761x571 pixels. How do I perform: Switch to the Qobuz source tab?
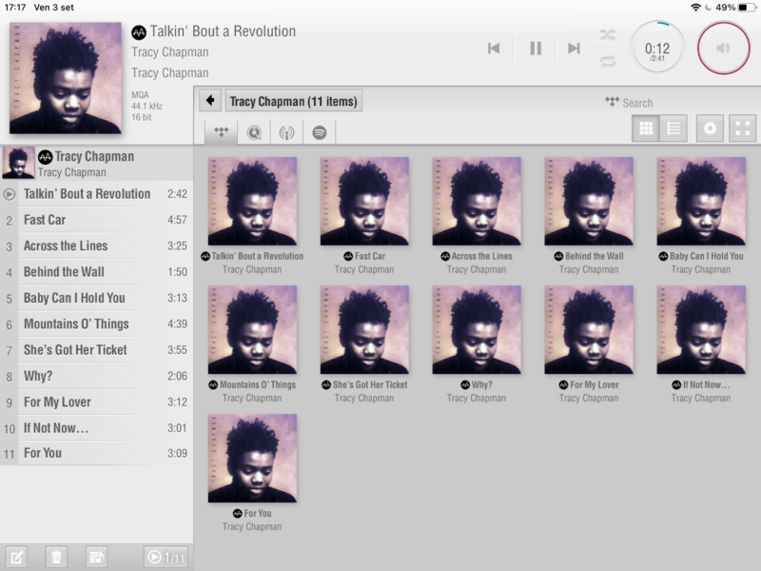(x=254, y=132)
